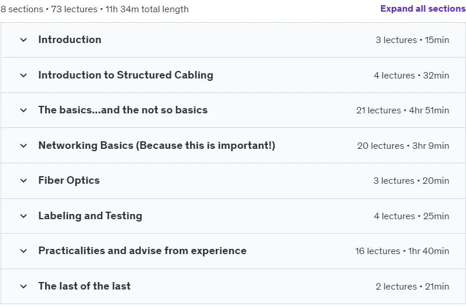Select the Networking Basics (Because this is important!) title

click(x=157, y=145)
